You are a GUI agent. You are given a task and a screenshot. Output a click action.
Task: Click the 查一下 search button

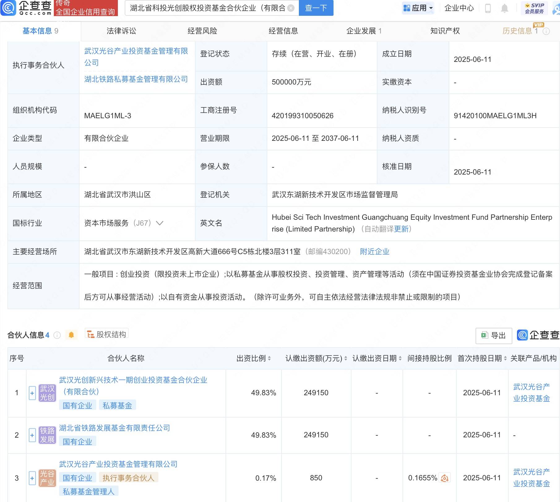316,8
